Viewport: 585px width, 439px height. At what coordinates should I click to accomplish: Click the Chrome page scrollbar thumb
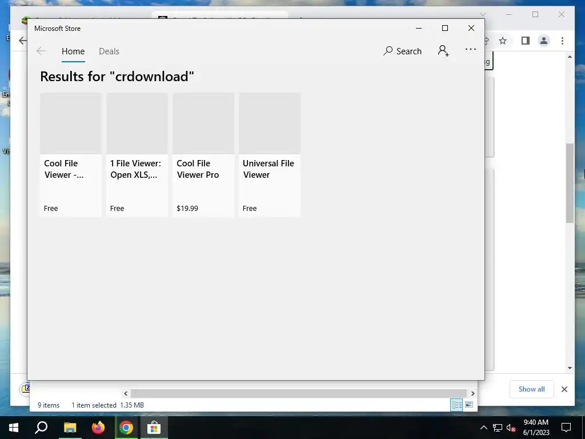570,183
